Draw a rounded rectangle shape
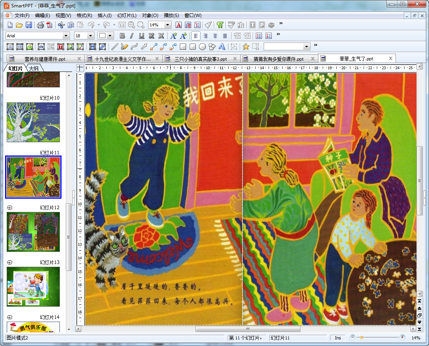 [x=193, y=47]
